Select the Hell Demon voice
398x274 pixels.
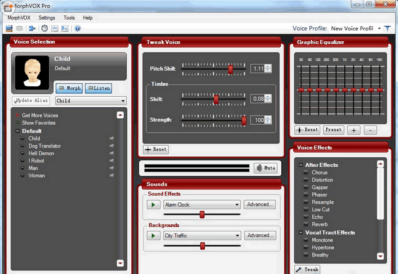(41, 153)
